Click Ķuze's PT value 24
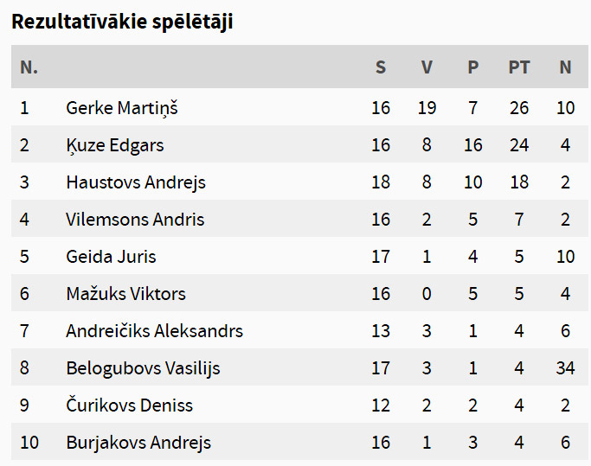The image size is (591, 466). point(519,145)
